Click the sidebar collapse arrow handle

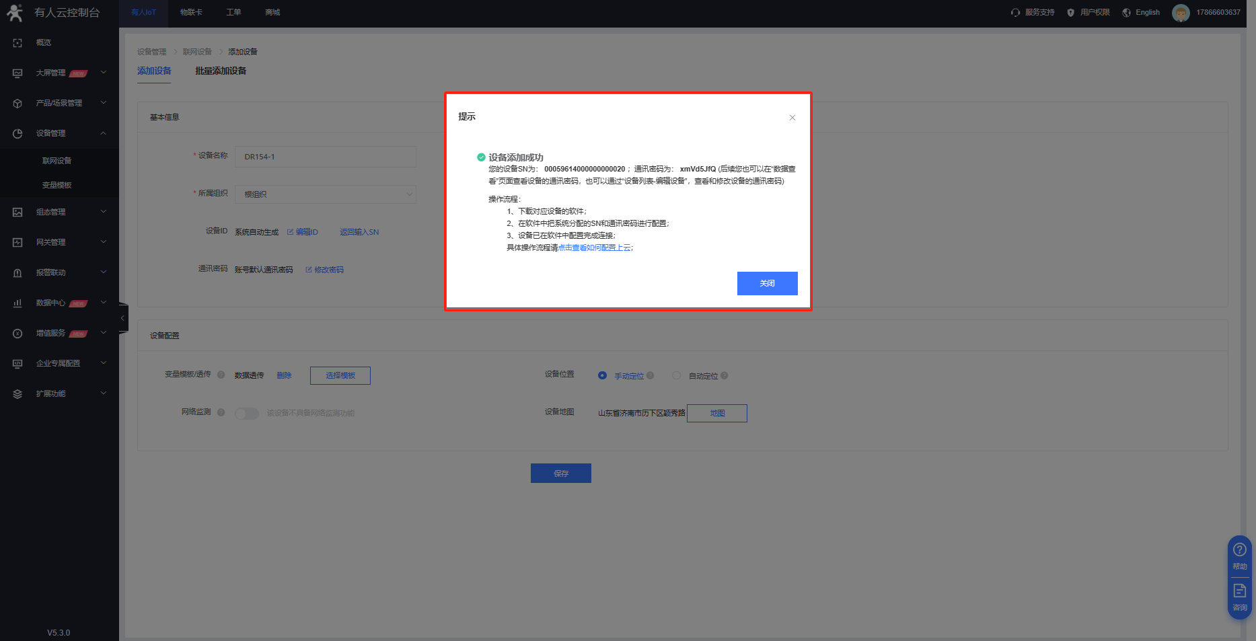point(122,318)
